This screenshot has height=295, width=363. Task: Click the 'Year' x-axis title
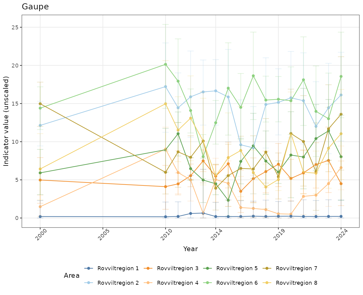pyautogui.click(x=190, y=249)
